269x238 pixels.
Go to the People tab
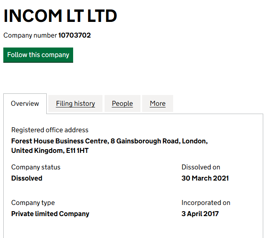click(x=122, y=103)
